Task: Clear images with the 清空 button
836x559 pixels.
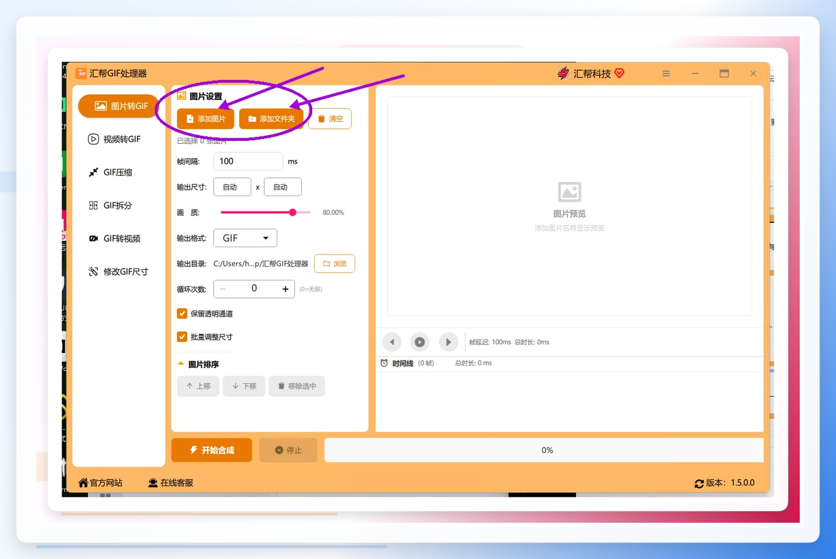Action: 330,119
